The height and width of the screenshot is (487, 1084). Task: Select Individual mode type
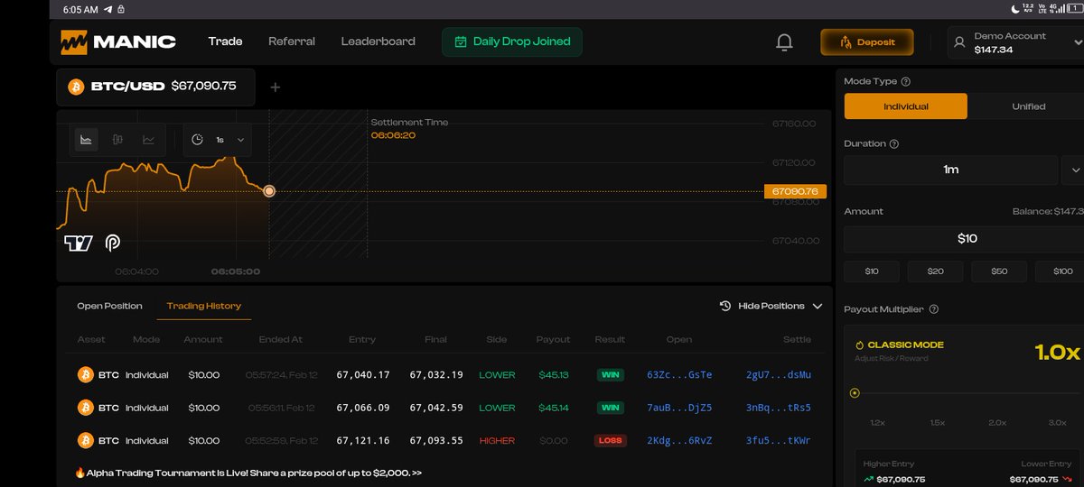tap(906, 106)
